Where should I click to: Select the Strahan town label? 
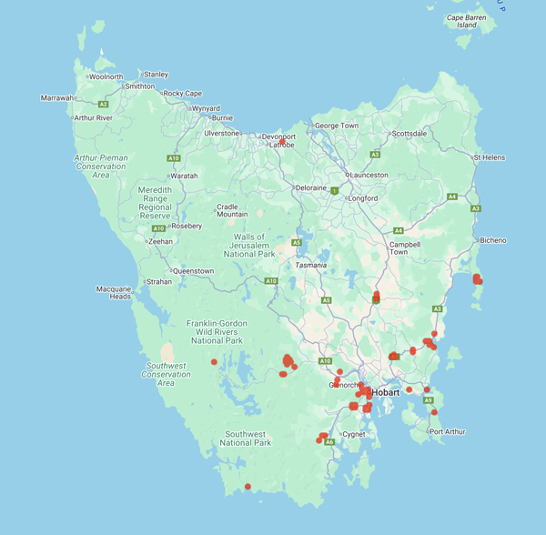click(158, 282)
